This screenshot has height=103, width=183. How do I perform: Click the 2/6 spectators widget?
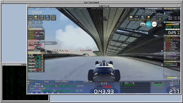click(x=47, y=18)
